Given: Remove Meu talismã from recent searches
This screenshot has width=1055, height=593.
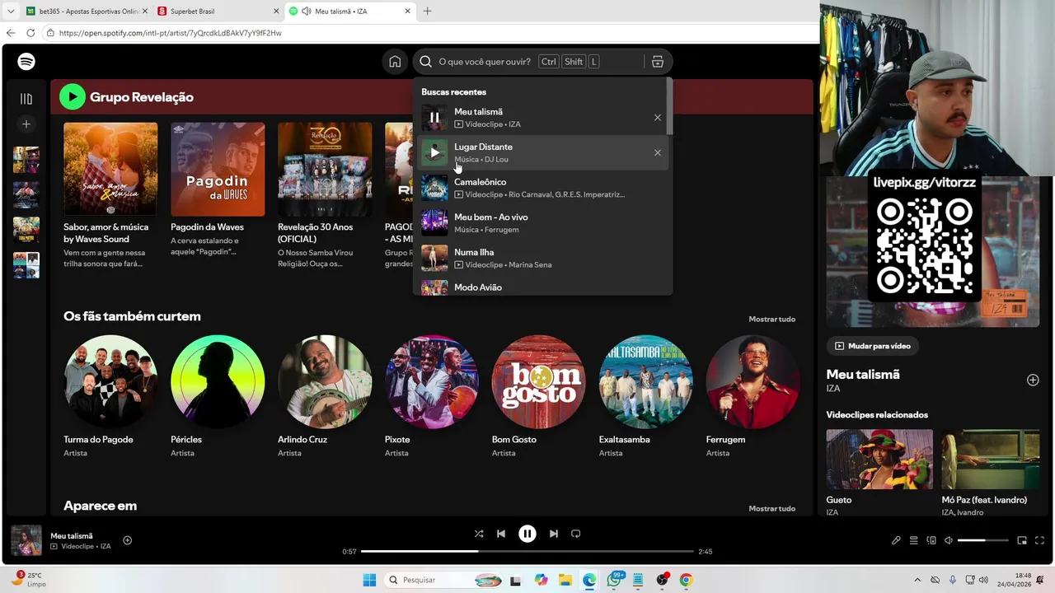Looking at the screenshot, I should click(657, 118).
